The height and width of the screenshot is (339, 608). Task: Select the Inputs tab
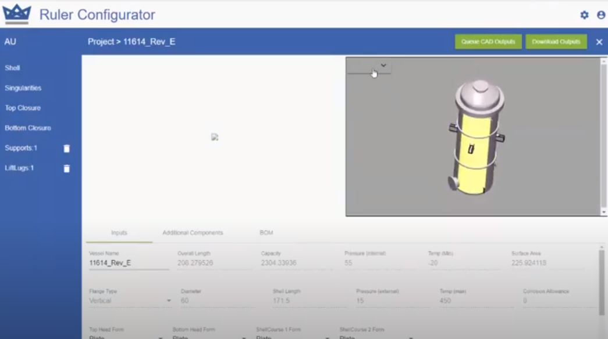pos(119,232)
